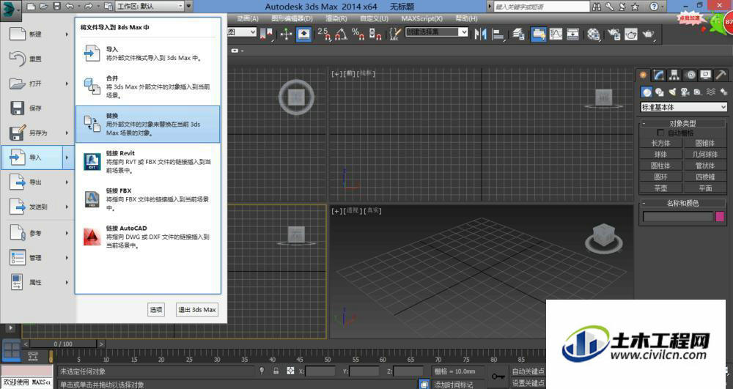Toggle 设置关键点 set key mode
The width and height of the screenshot is (733, 389).
(x=528, y=383)
